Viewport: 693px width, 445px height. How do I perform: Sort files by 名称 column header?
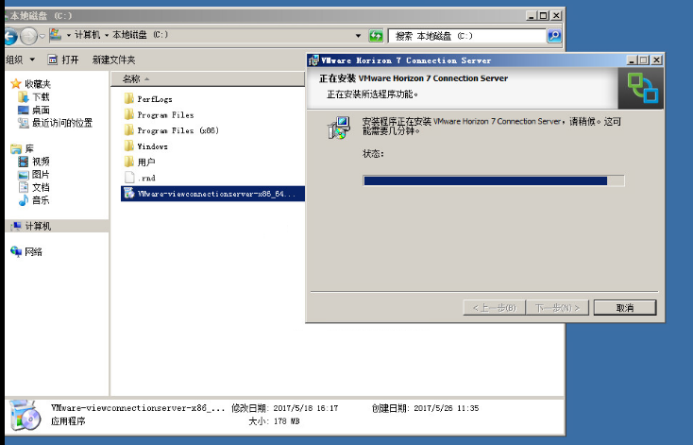[x=208, y=78]
